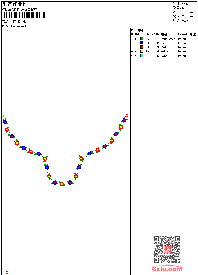Click the stitch count value 5458

click(x=185, y=4)
